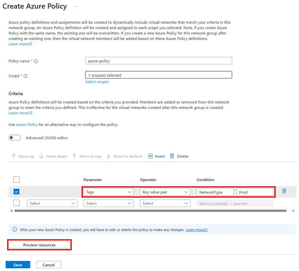Click the trash icon on the Tags row
The height and width of the screenshot is (271, 299).
[x=284, y=191]
